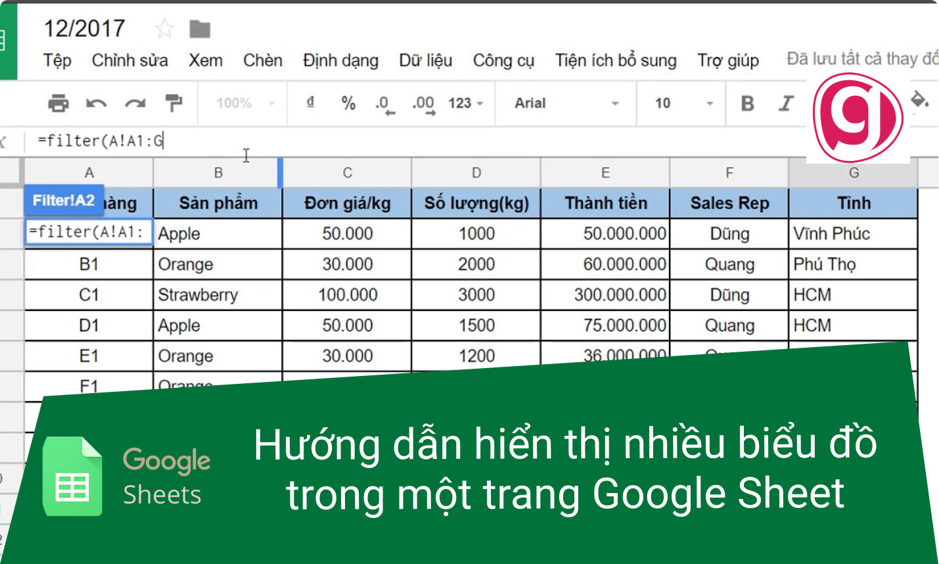Format value as percent
Image resolution: width=939 pixels, height=564 pixels.
click(x=348, y=103)
